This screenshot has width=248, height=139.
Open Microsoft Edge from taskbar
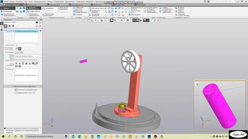pyautogui.click(x=79, y=136)
